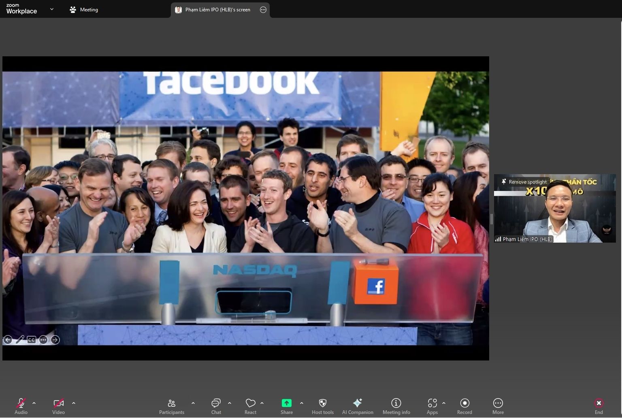
Task: Click the Zoom Workplace logo
Action: point(21,9)
